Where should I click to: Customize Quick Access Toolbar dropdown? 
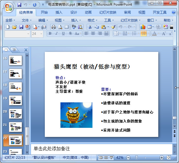[43, 5]
